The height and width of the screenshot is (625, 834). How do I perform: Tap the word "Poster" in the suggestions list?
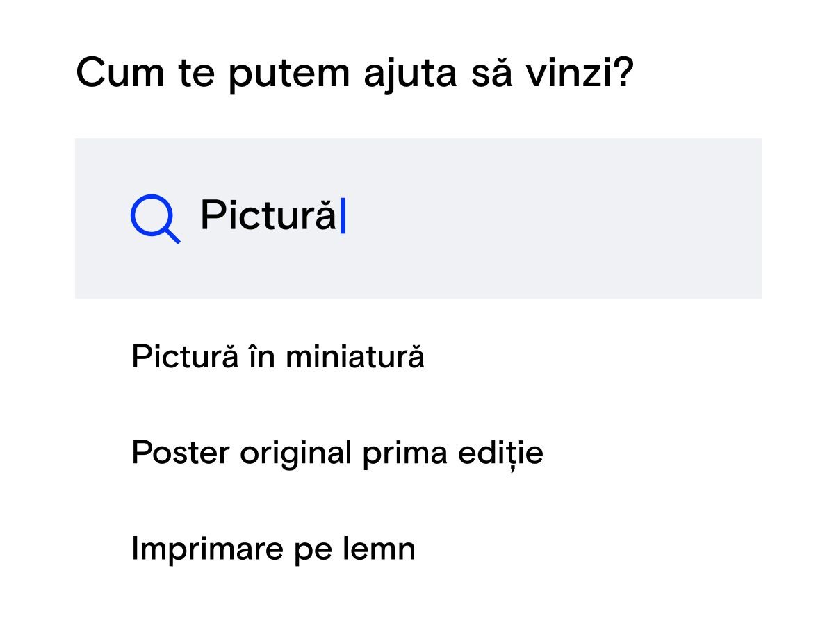pyautogui.click(x=181, y=453)
